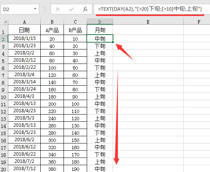
Task: Select the cell with date 2018/3/4
Action: pos(24,75)
